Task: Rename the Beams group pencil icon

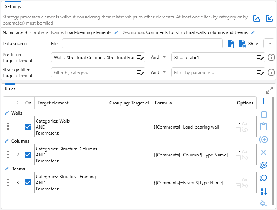Action: click(x=7, y=169)
